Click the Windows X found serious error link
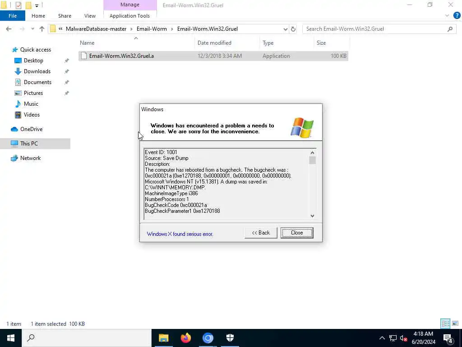Screen dimensions: 462x347 tap(180, 234)
